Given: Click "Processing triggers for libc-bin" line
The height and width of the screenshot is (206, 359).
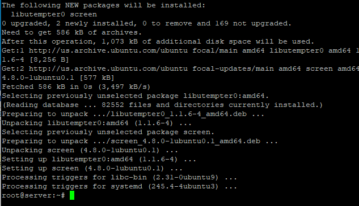Looking at the screenshot, I should 119,178.
